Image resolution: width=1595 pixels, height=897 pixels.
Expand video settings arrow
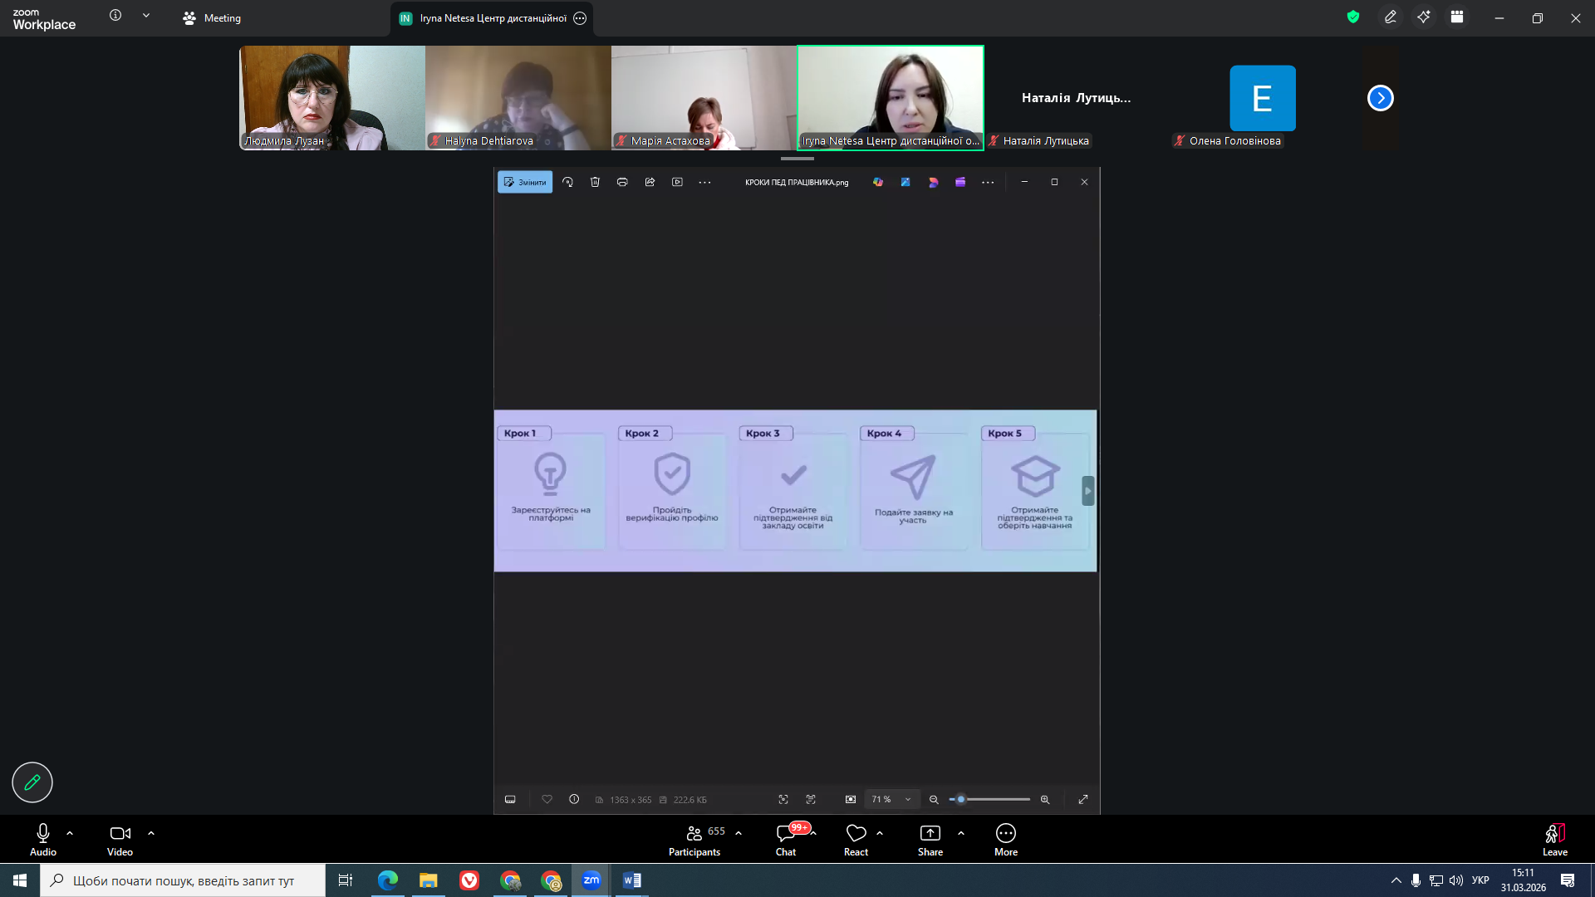coord(151,833)
